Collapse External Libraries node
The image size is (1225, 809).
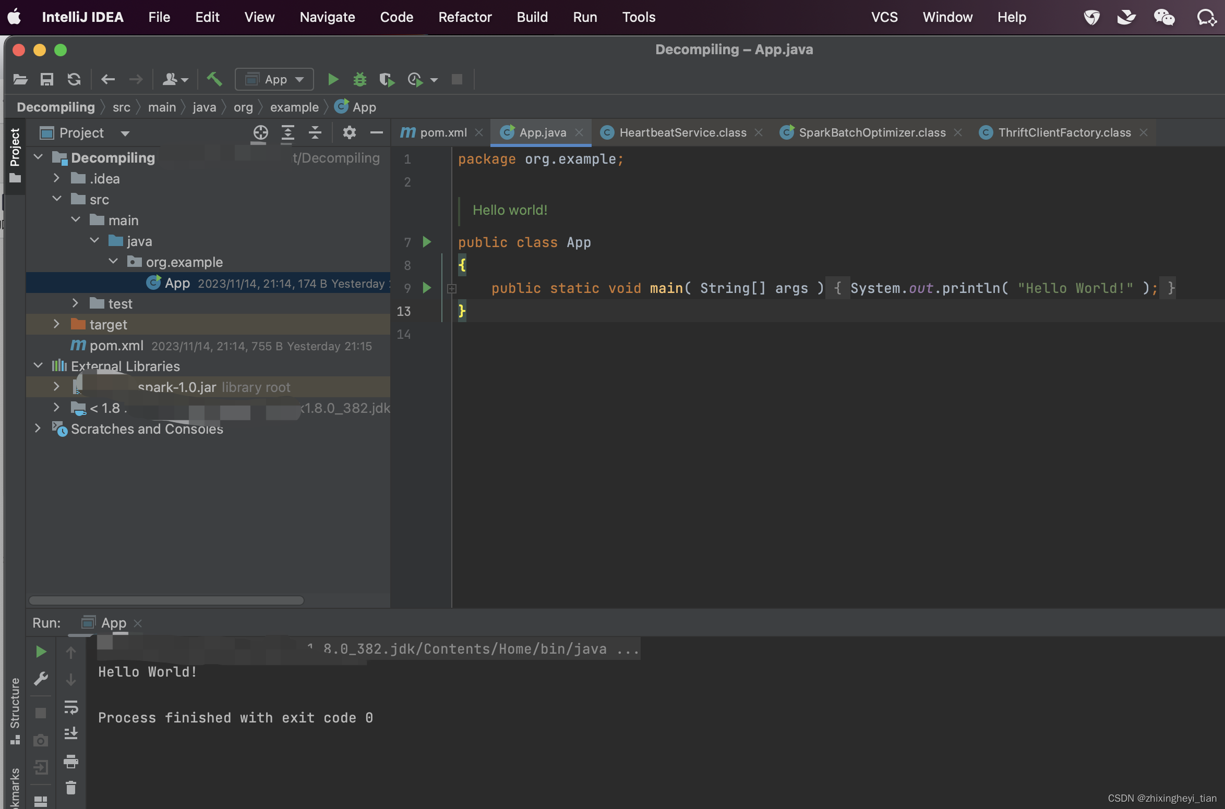click(x=38, y=365)
